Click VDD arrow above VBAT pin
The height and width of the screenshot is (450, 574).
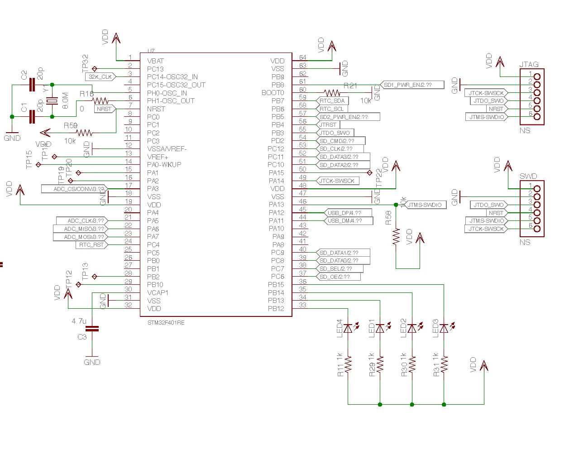tap(116, 38)
